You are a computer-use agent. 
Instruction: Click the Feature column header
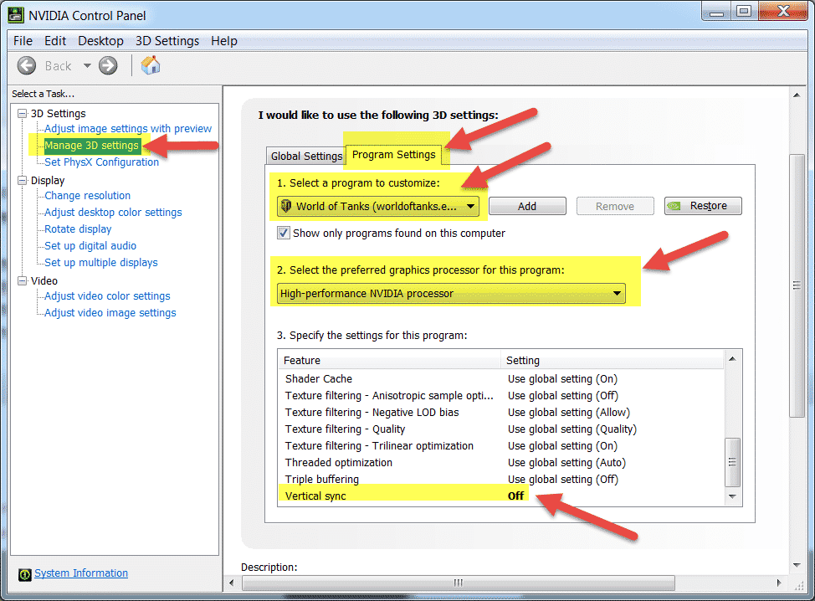389,360
